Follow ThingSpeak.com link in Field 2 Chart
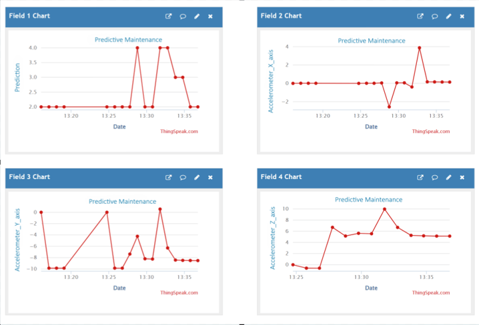The width and height of the screenshot is (479, 325). (431, 131)
